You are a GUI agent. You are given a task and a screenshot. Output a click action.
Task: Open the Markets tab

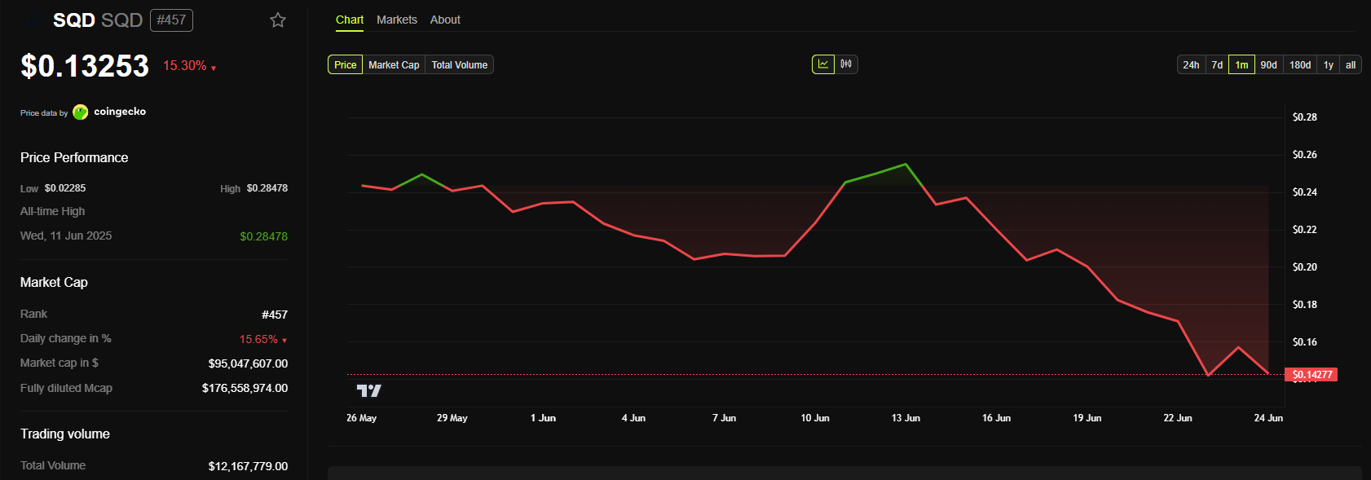pos(397,20)
